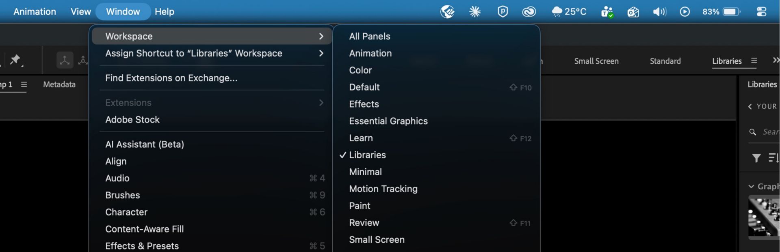This screenshot has width=780, height=252.
Task: Click the checkmark badge menu bar icon
Action: (447, 12)
